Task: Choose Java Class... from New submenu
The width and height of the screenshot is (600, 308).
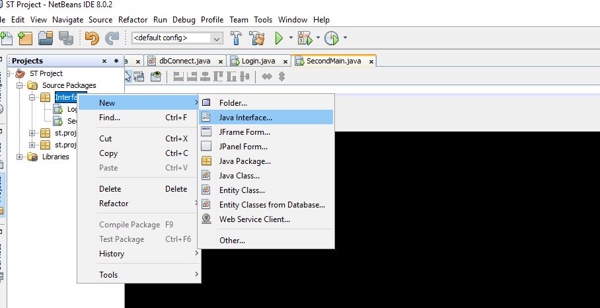Action: coord(266,176)
